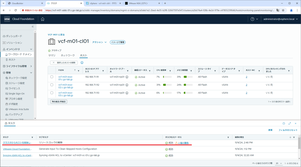The width and height of the screenshot is (301, 167).
Task: Close the tasks panel
Action: [296, 124]
